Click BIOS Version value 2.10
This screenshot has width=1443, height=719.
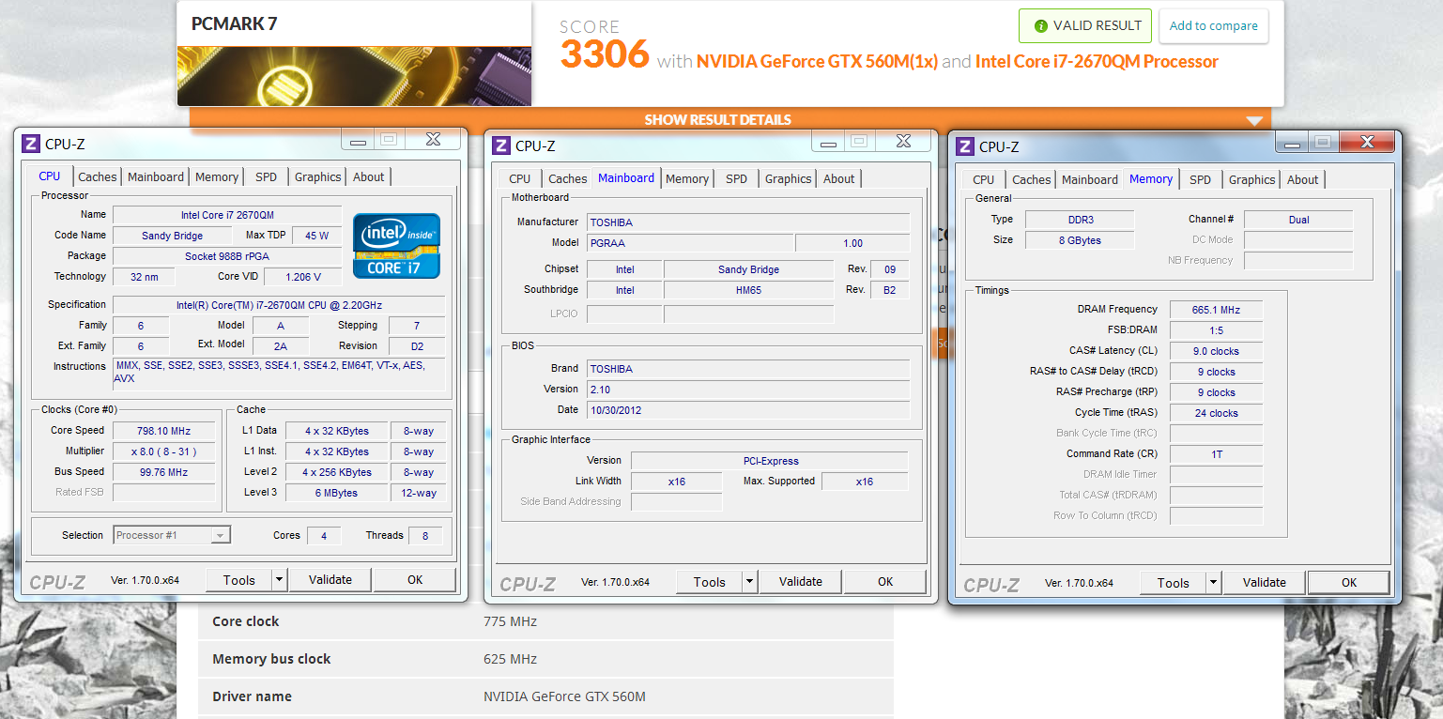(x=748, y=389)
